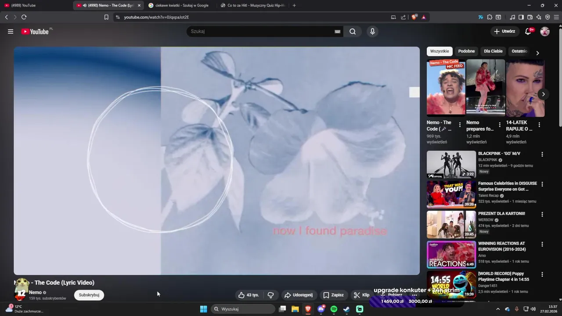The image size is (562, 316).
Task: Switch to the first YouTube browser tab
Action: point(35,5)
